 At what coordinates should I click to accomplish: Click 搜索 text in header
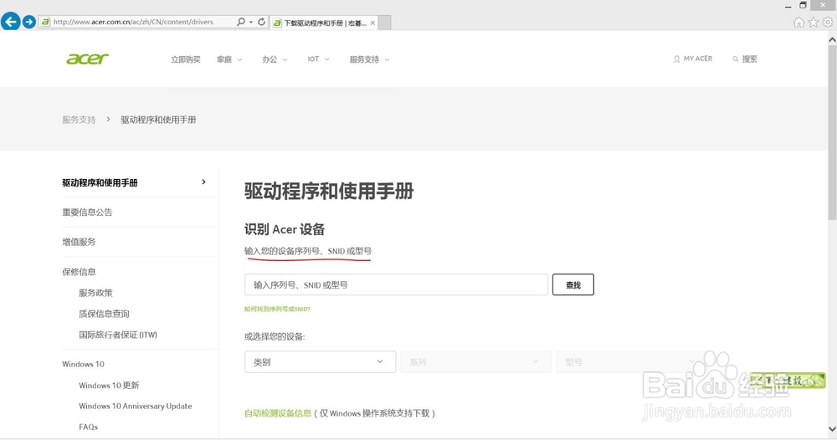point(749,59)
